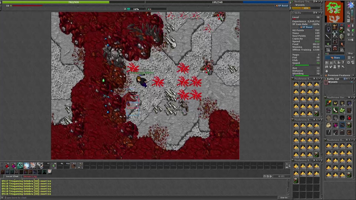Trigger the F6 spell hotkey

[x=40, y=166]
